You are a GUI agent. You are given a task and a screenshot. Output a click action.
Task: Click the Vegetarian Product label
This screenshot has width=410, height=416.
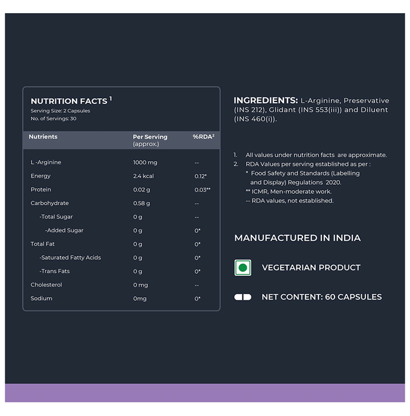click(311, 267)
